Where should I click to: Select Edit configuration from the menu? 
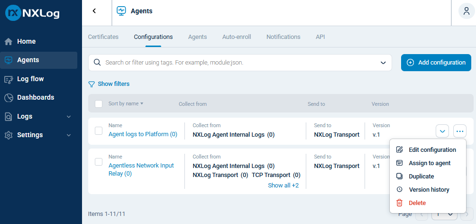pos(428,150)
